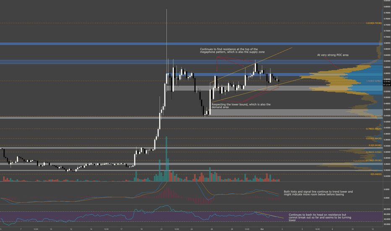Click the date label 24 on the time axis
Screen dimensions: 391x231
pos(191,229)
